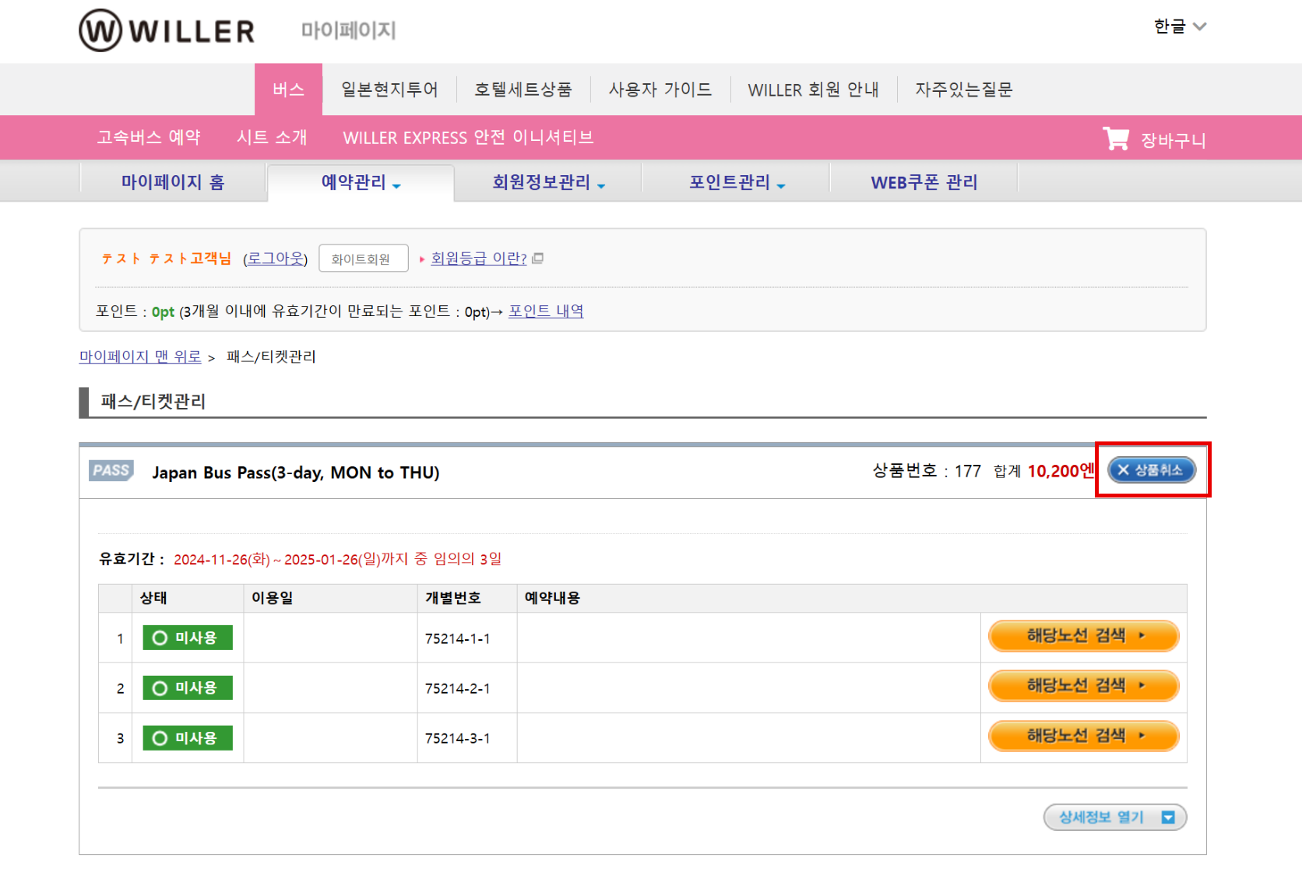The width and height of the screenshot is (1302, 872).
Task: Open 시트 소개 page
Action: coord(272,137)
